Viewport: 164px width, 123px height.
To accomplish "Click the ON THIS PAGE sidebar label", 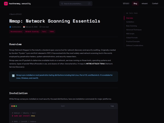I will pos(132,13).
